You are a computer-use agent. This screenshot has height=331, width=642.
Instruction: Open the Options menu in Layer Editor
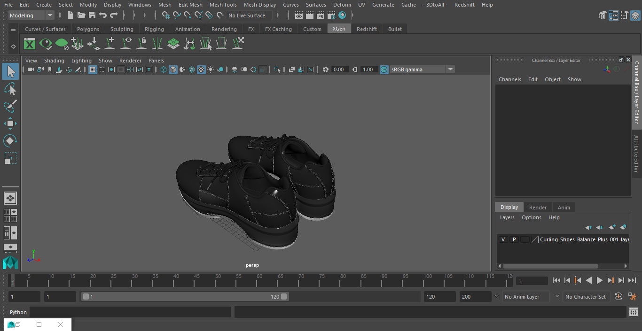click(x=532, y=217)
